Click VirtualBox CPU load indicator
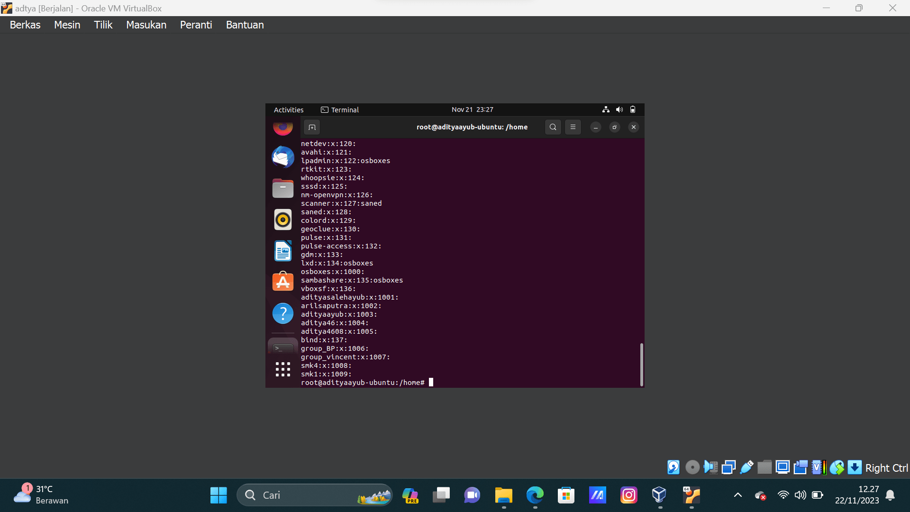Image resolution: width=910 pixels, height=512 pixels. (x=819, y=467)
